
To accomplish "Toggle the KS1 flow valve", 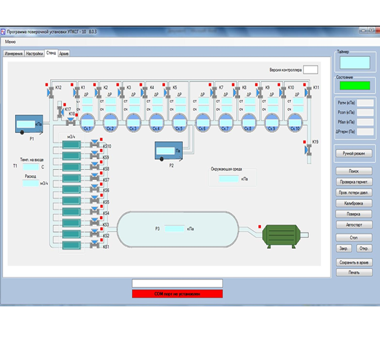I will pyautogui.click(x=96, y=247).
